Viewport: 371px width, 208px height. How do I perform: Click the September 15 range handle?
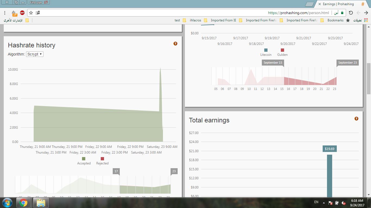[273, 63]
